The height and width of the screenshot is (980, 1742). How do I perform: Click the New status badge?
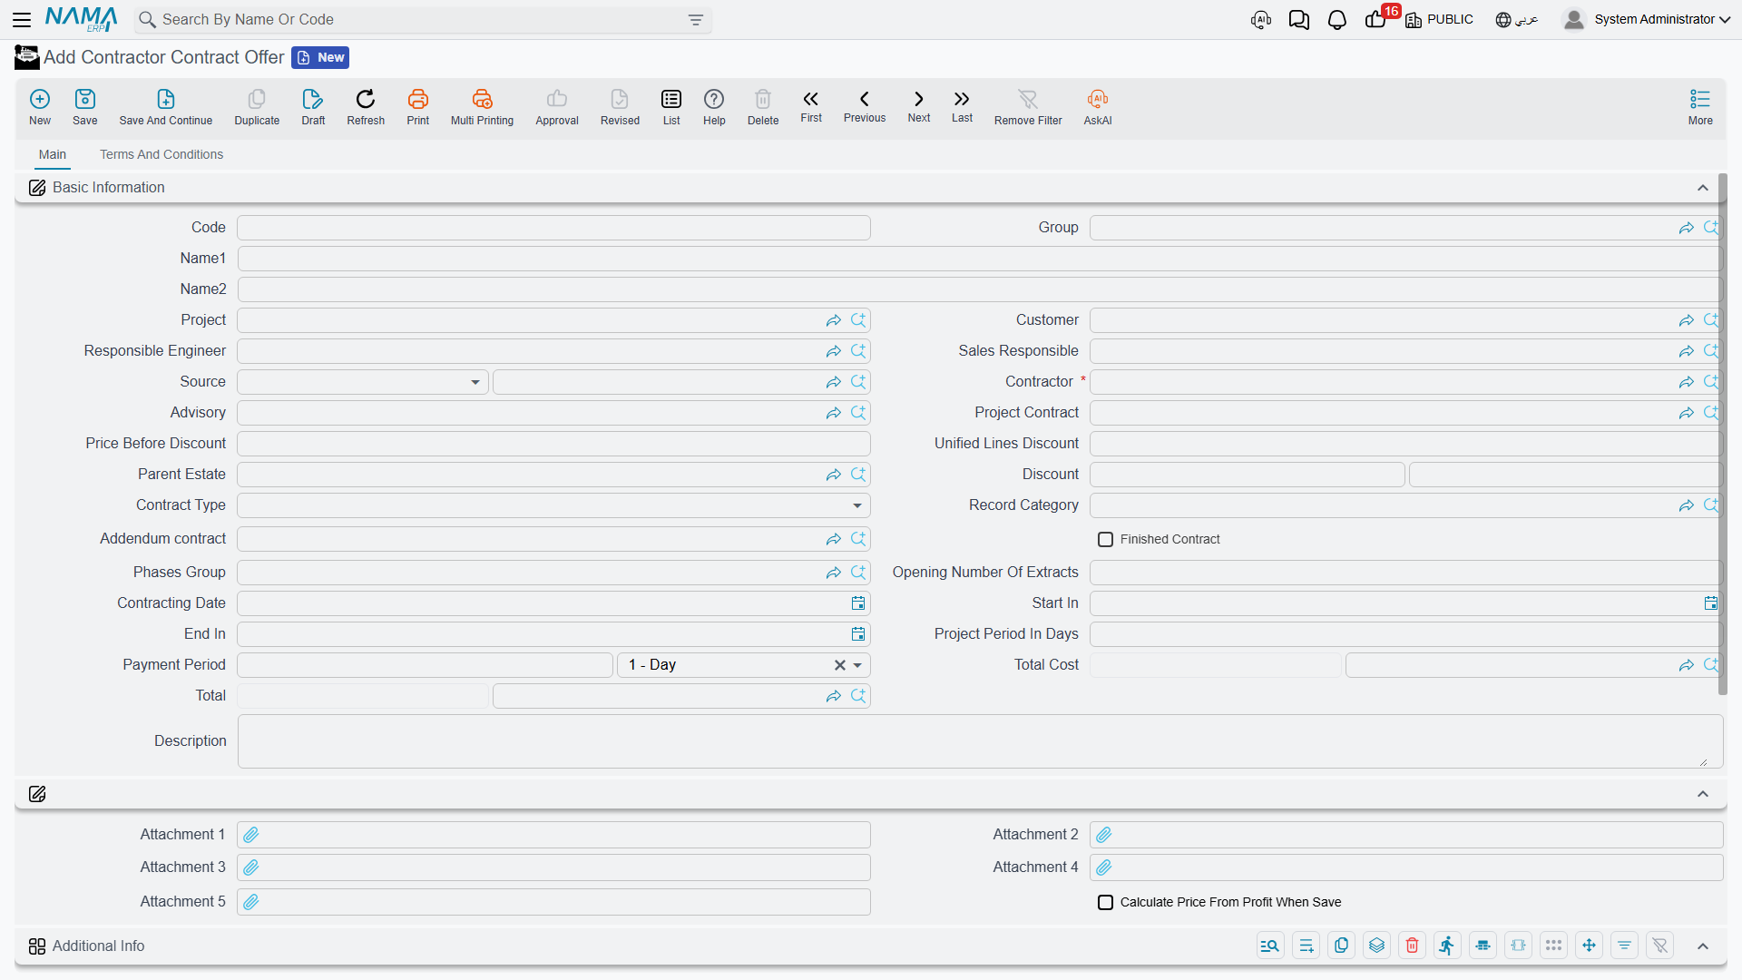coord(320,58)
